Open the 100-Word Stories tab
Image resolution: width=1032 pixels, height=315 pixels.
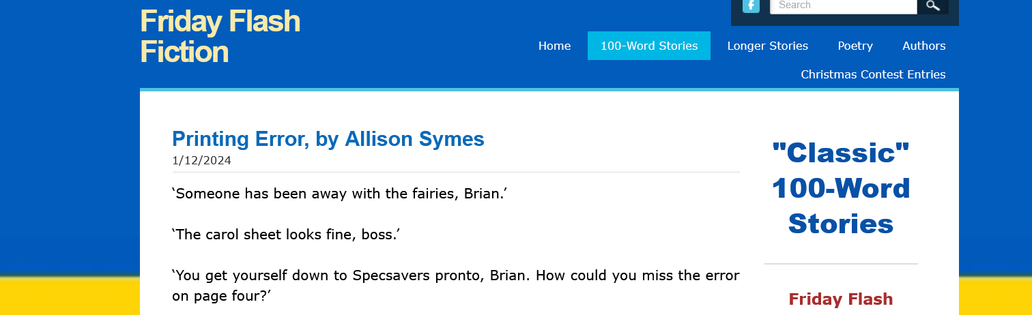click(x=649, y=46)
